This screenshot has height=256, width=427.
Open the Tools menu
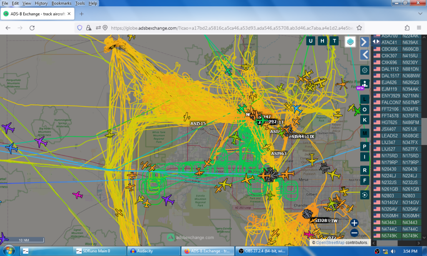pos(80,3)
